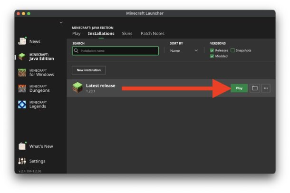Toggle the Modded checkbox
Image resolution: width=290 pixels, height=193 pixels.
(x=212, y=56)
